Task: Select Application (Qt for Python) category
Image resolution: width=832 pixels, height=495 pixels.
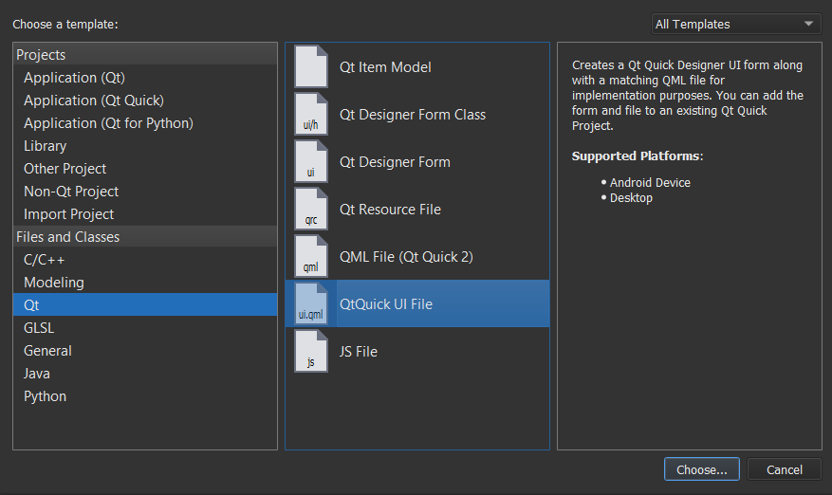Action: 108,123
